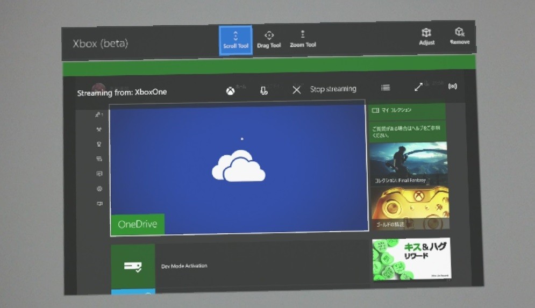Viewport: 535px width, 308px height.
Task: Click the Remove window icon
Action: (460, 36)
